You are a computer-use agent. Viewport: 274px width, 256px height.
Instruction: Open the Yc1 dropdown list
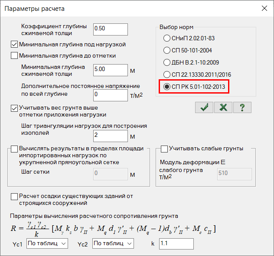click(x=47, y=244)
